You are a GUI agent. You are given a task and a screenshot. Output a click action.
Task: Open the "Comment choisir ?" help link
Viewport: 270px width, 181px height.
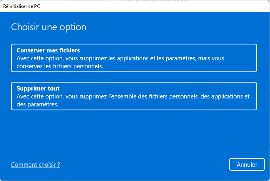click(x=36, y=165)
